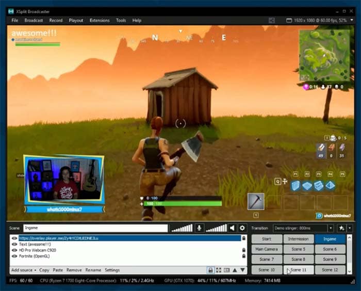This screenshot has height=291, width=361.
Task: Switch to Scene 8
Action: coord(299,259)
